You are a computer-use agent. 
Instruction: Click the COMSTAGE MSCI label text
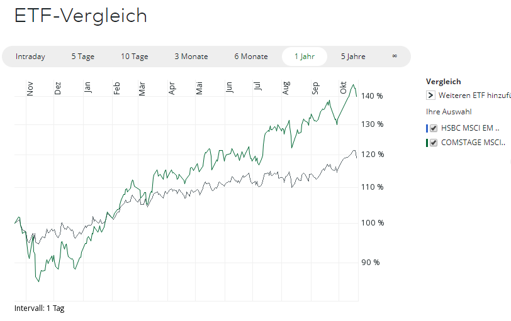coord(473,143)
